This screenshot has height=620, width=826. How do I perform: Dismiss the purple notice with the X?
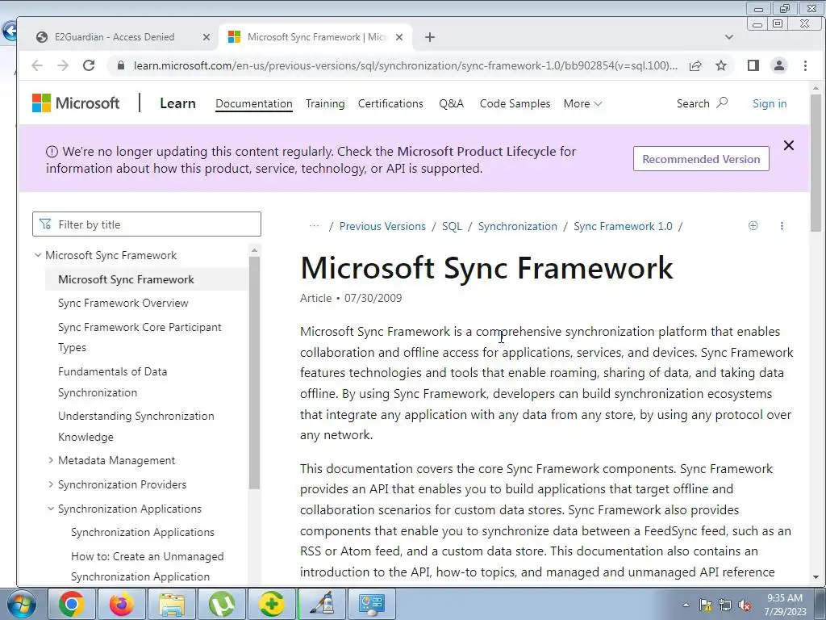click(789, 145)
